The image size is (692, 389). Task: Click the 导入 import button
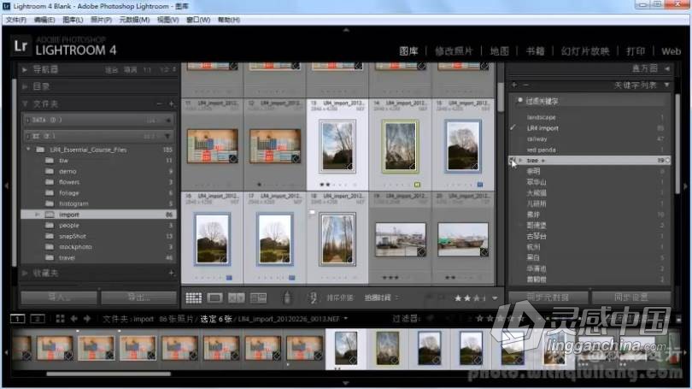(x=59, y=298)
